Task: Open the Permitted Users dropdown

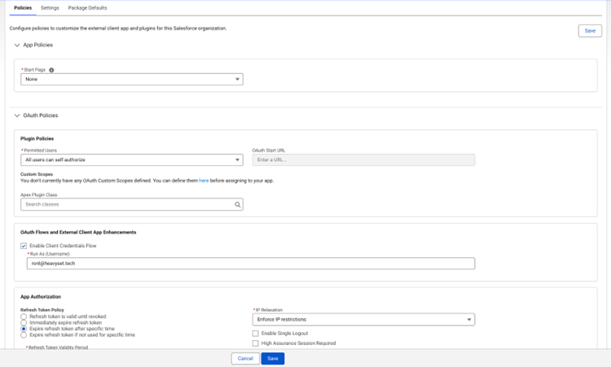Action: pyautogui.click(x=131, y=160)
